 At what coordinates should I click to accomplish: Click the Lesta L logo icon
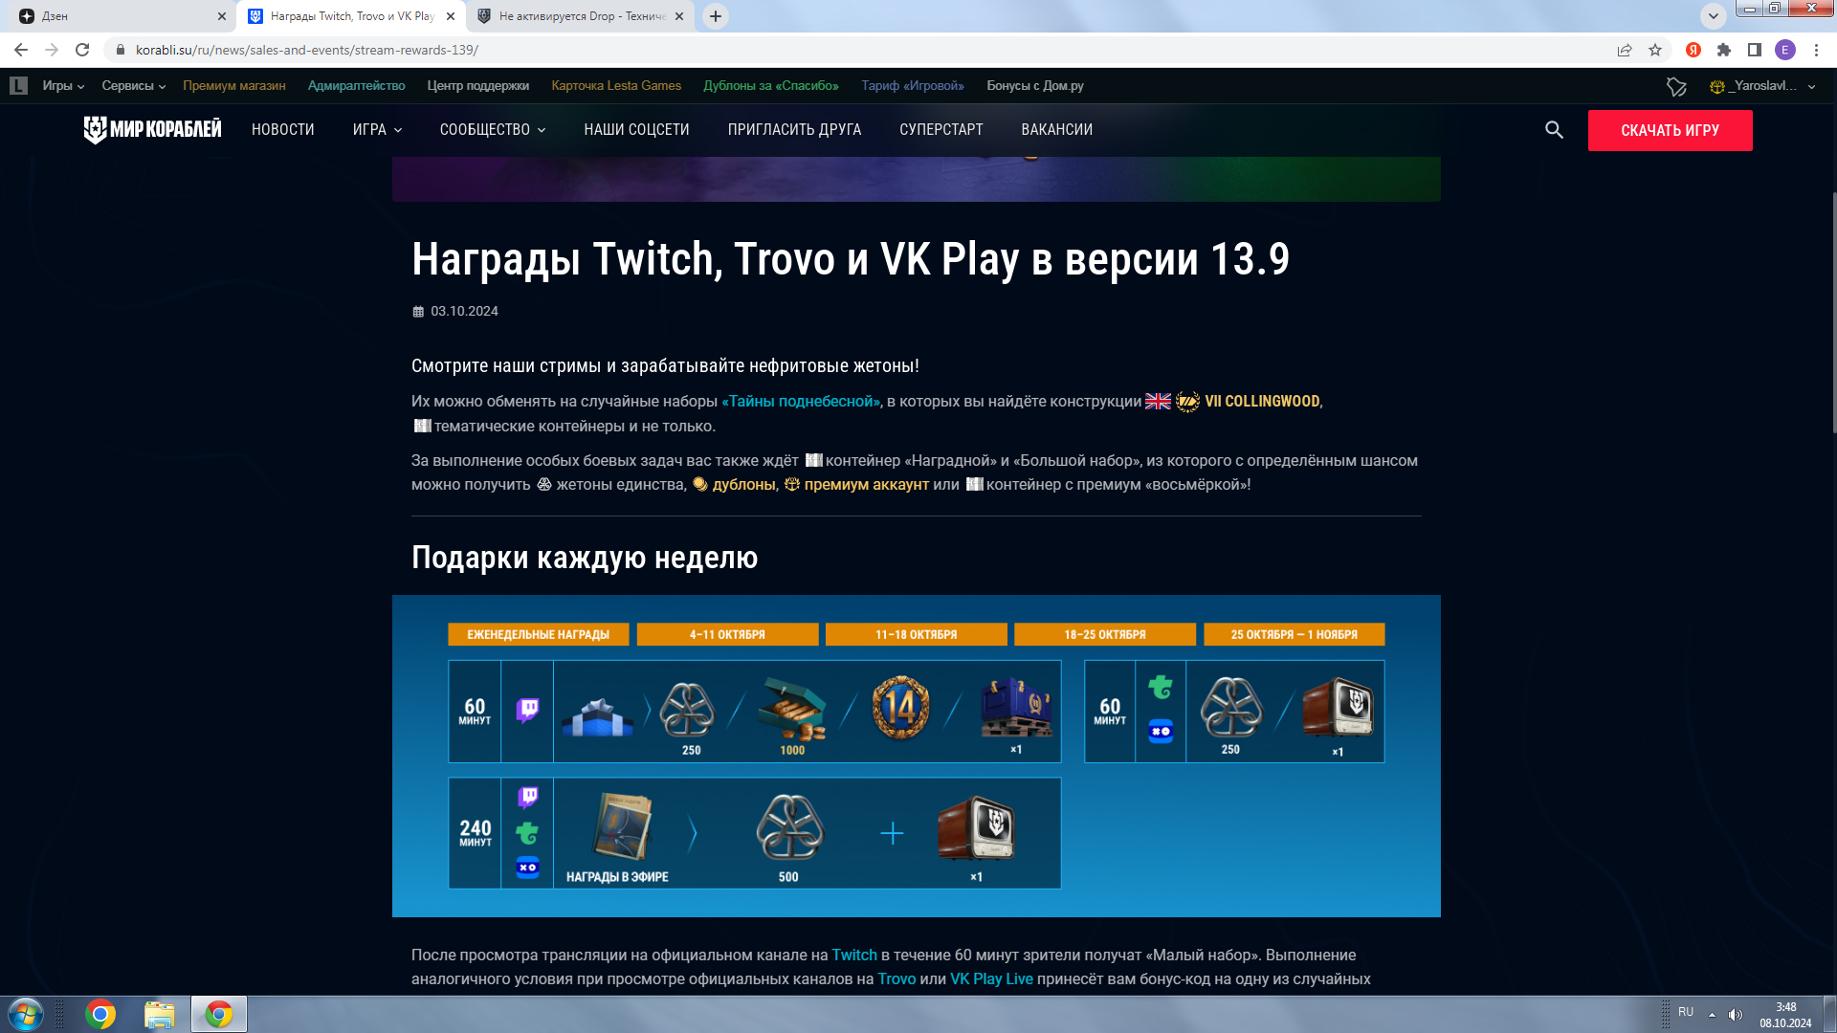[x=18, y=85]
